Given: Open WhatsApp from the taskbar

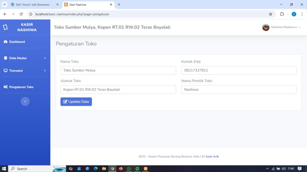Looking at the screenshot, I should [x=129, y=169].
